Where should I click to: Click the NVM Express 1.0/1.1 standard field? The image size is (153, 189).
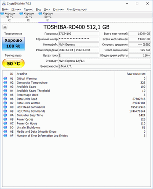[x=105, y=61]
